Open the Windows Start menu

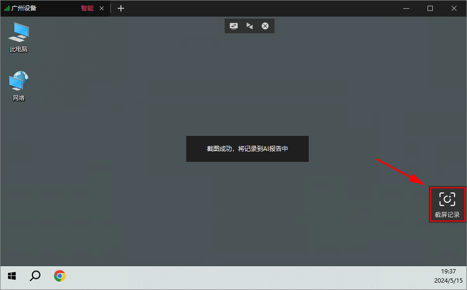pyautogui.click(x=11, y=277)
